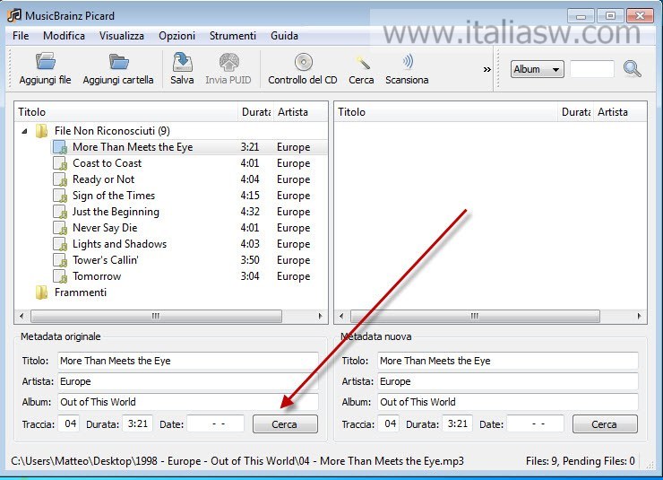
Task: Click the toolbar search text field
Action: [x=592, y=69]
